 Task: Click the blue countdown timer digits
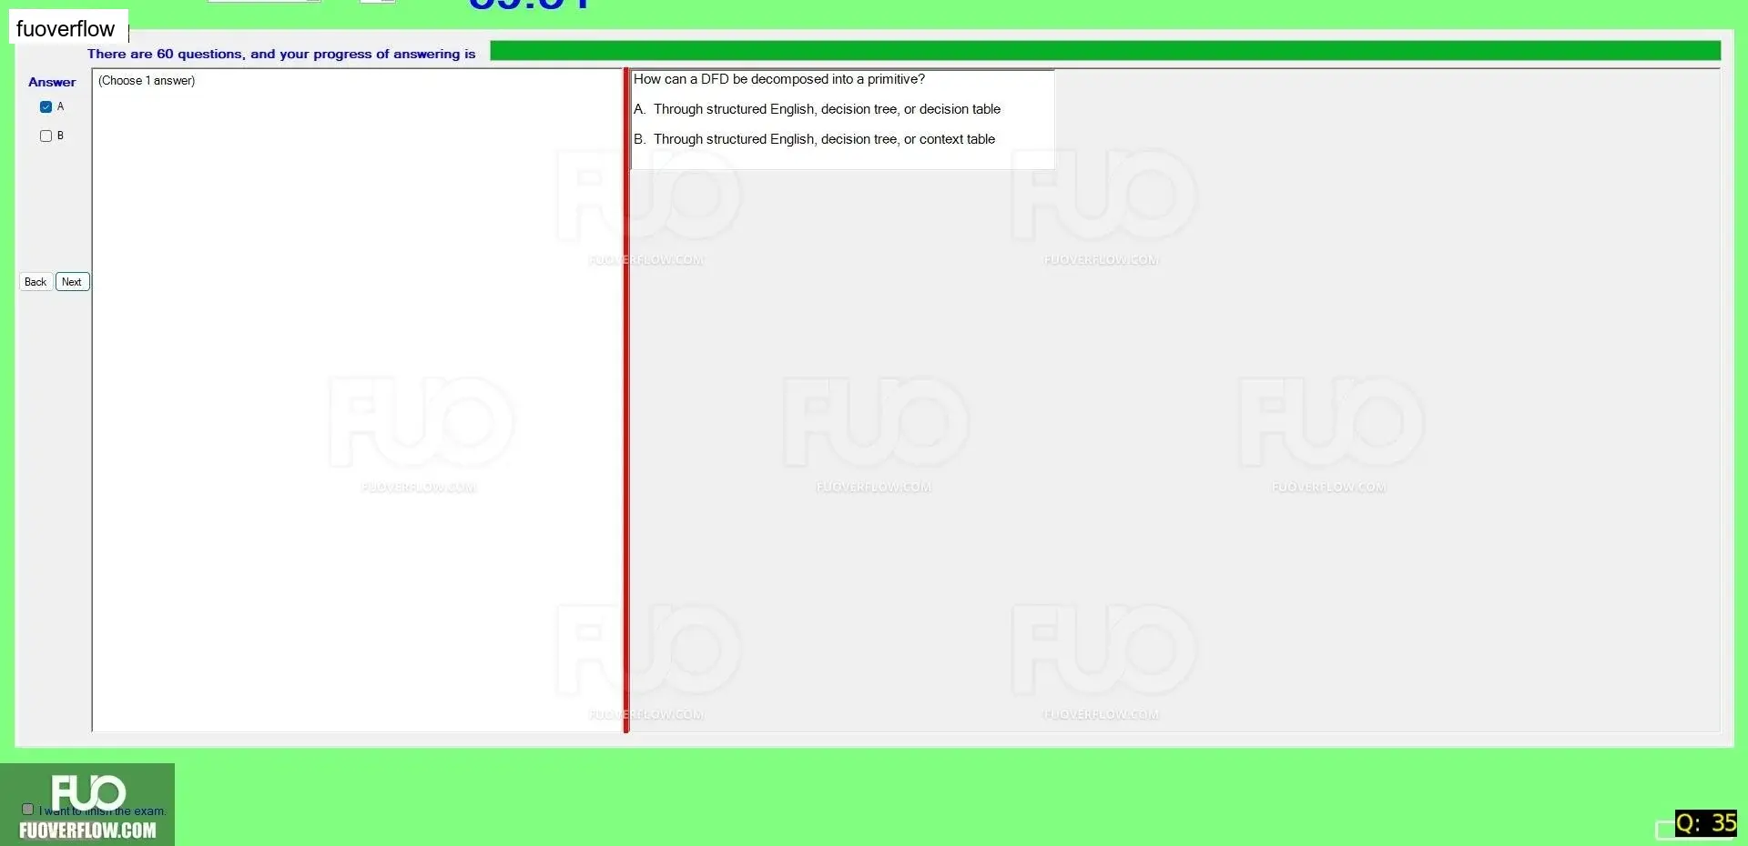coord(529,5)
